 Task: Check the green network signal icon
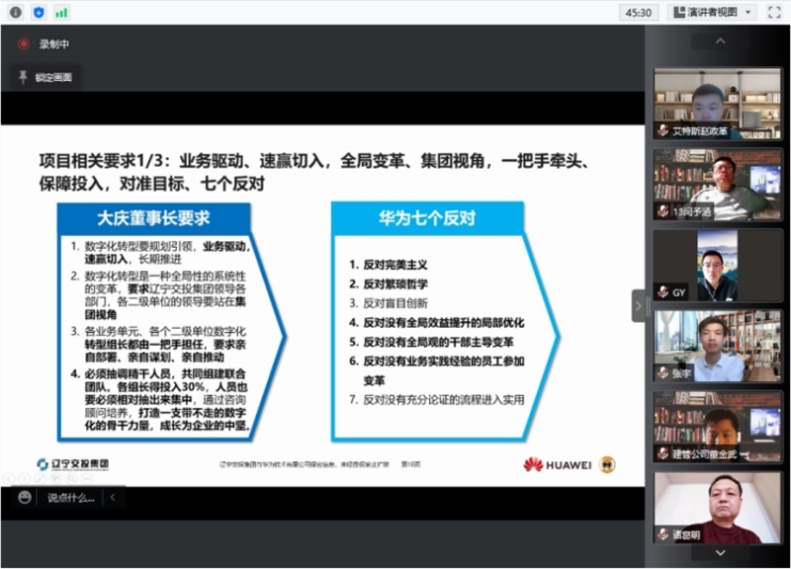point(61,12)
